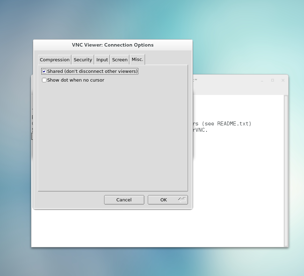Open the Compression tab

point(55,60)
